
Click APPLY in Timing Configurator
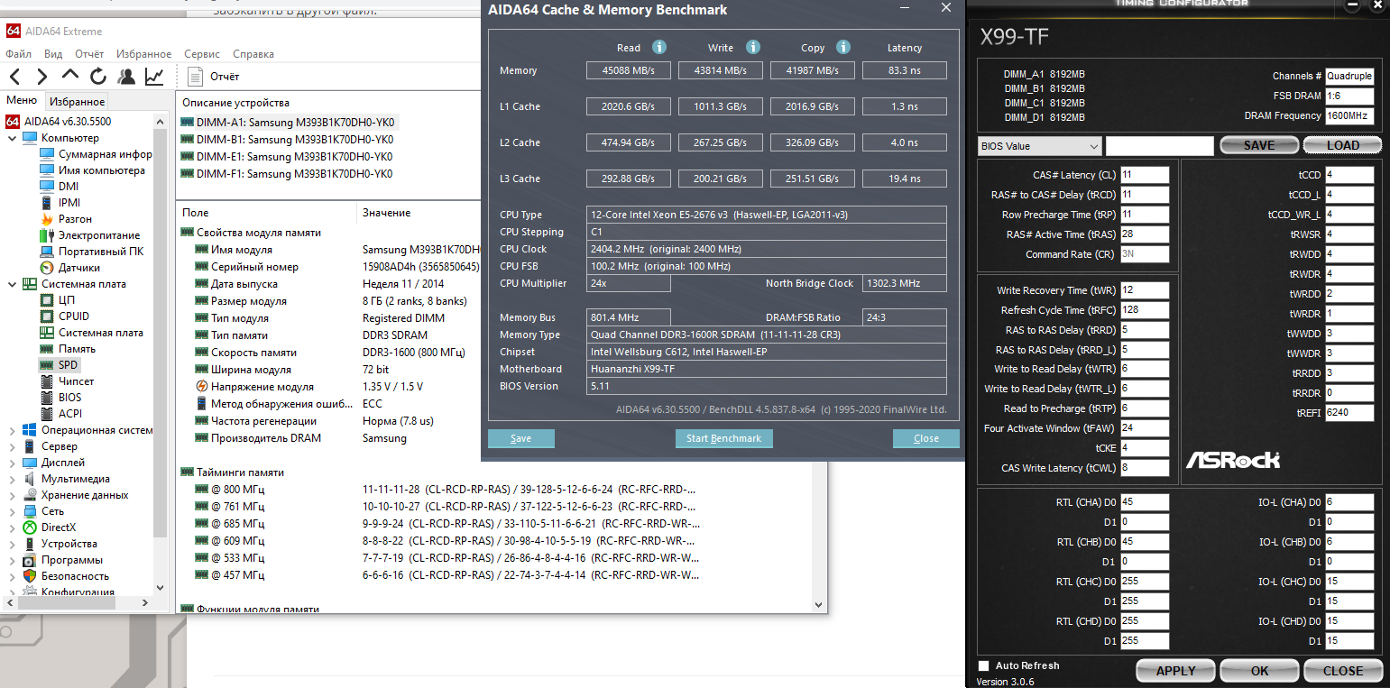(x=1175, y=670)
